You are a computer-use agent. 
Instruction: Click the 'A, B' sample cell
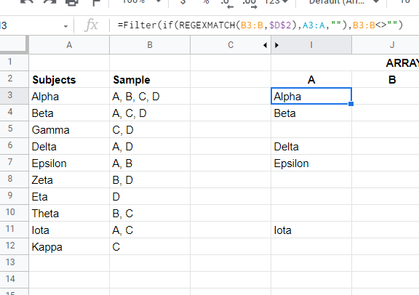click(x=150, y=163)
